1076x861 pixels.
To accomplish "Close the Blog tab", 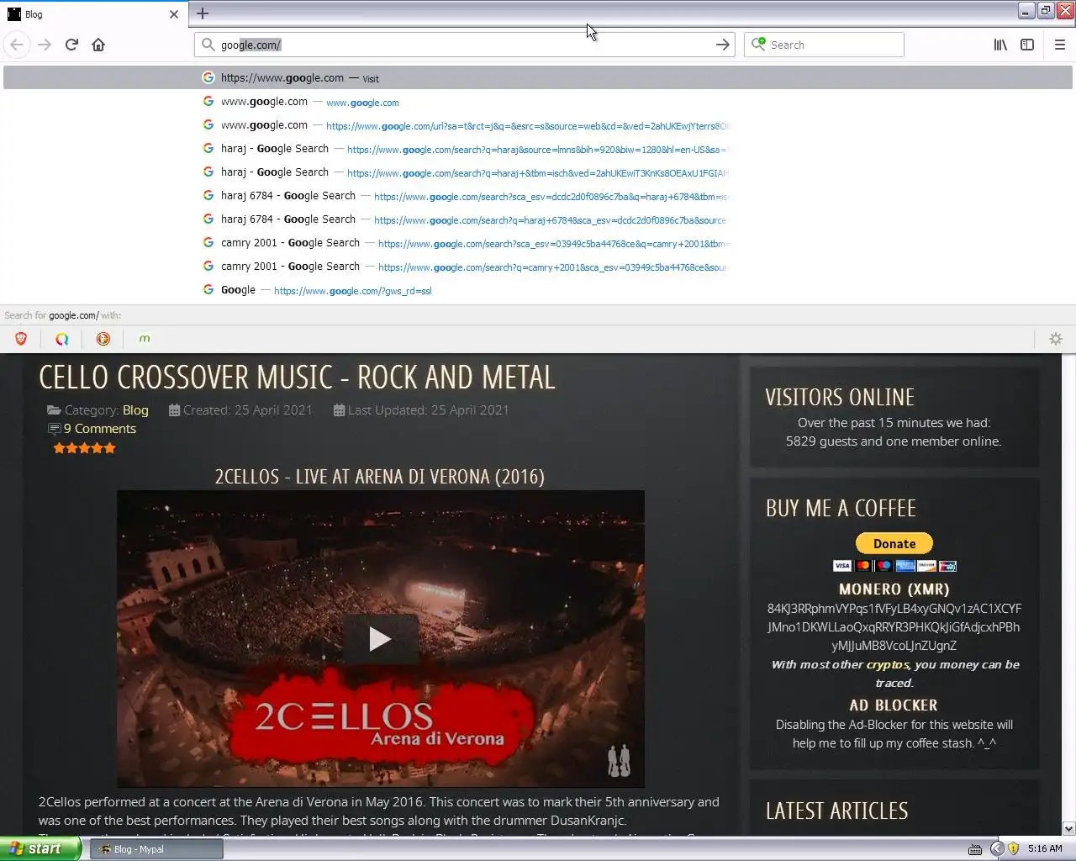I will [174, 14].
